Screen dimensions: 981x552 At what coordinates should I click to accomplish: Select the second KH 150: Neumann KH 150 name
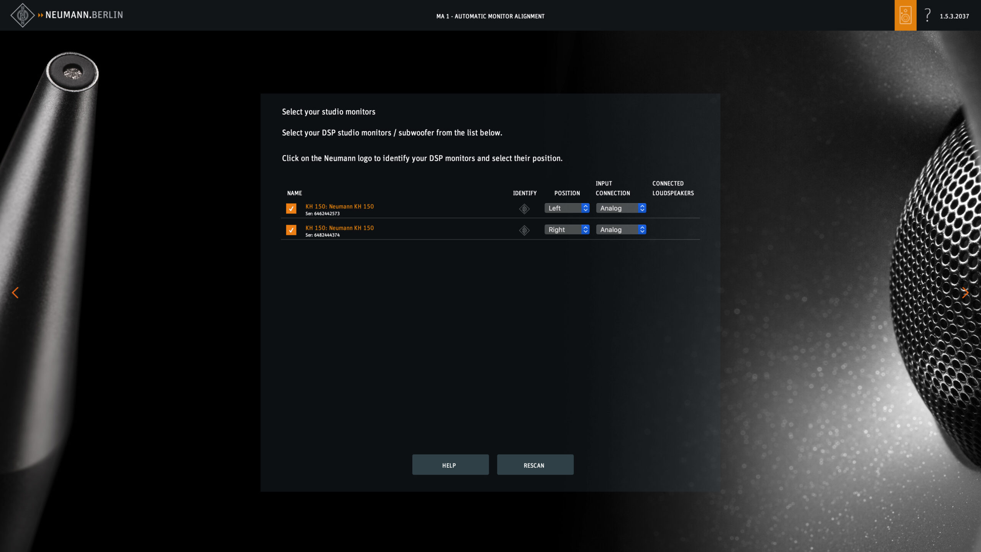coord(340,228)
